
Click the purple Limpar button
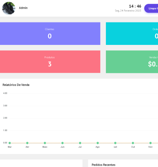coord(151,8)
